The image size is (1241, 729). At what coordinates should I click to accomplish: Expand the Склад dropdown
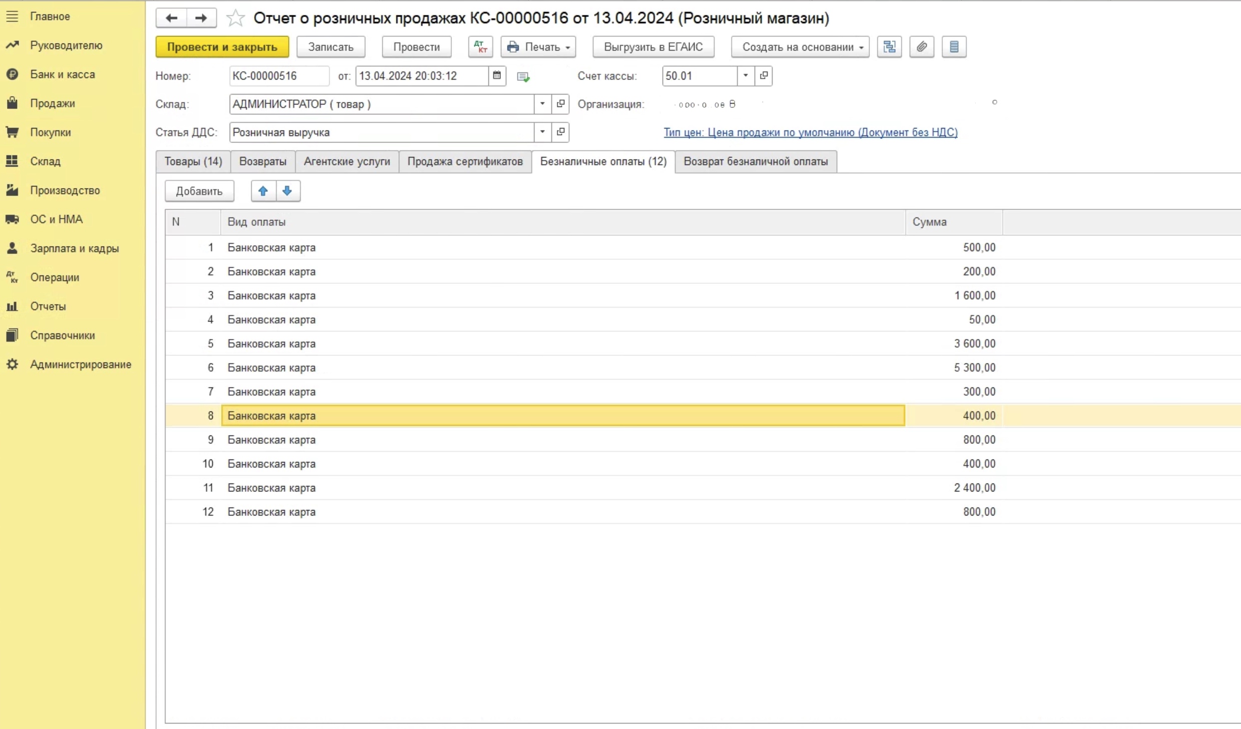click(x=542, y=104)
